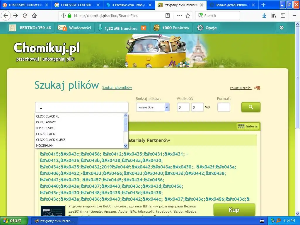Open the Windows start menu
The image size is (300, 225).
[x=14, y=221]
